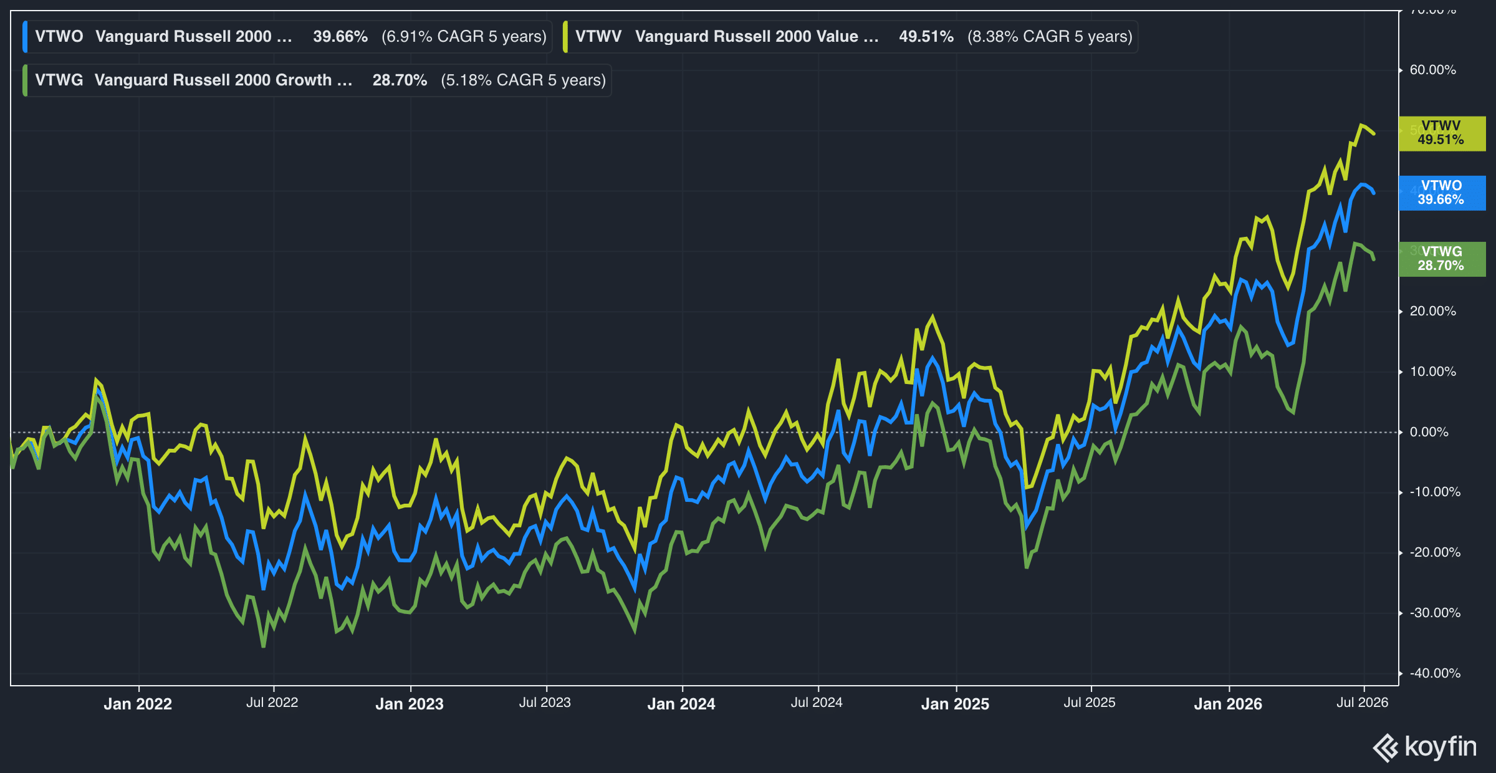
Task: Click the 'Jul 2023' x-axis label
Action: tap(545, 703)
